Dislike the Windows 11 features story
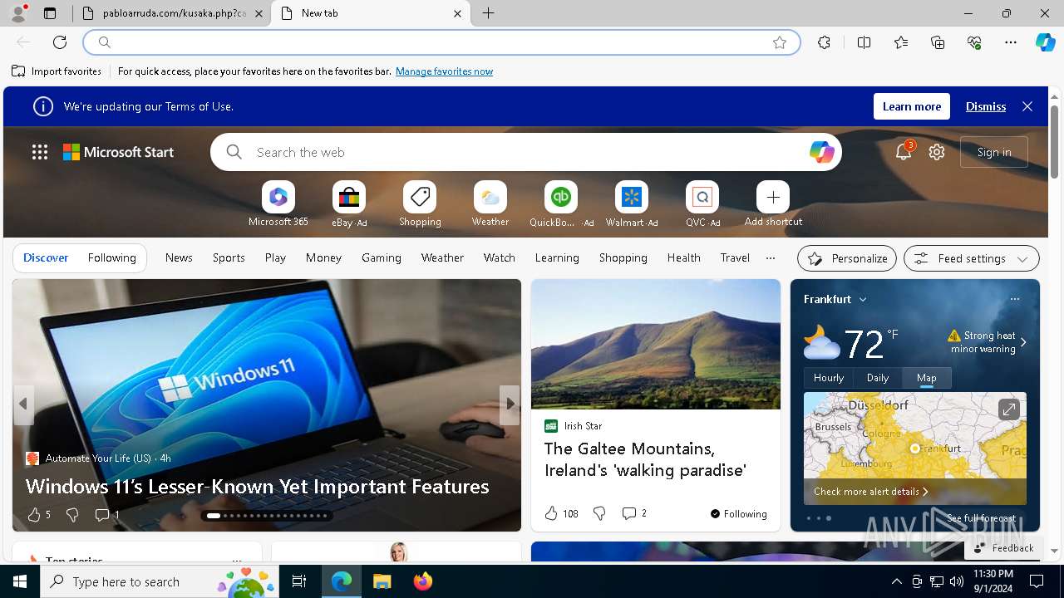The image size is (1064, 598). point(72,515)
